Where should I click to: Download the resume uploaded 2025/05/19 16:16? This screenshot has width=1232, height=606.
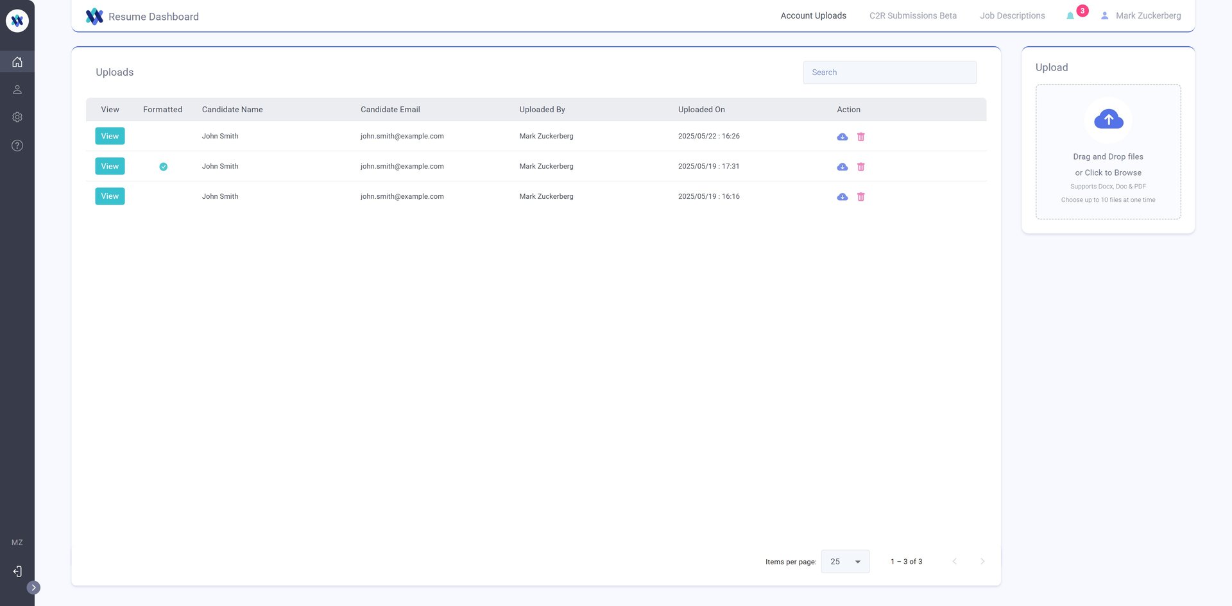click(843, 197)
